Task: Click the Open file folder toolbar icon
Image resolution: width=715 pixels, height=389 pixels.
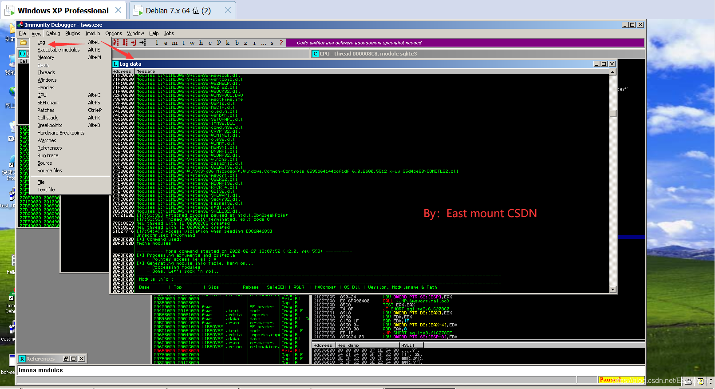Action: pos(23,43)
